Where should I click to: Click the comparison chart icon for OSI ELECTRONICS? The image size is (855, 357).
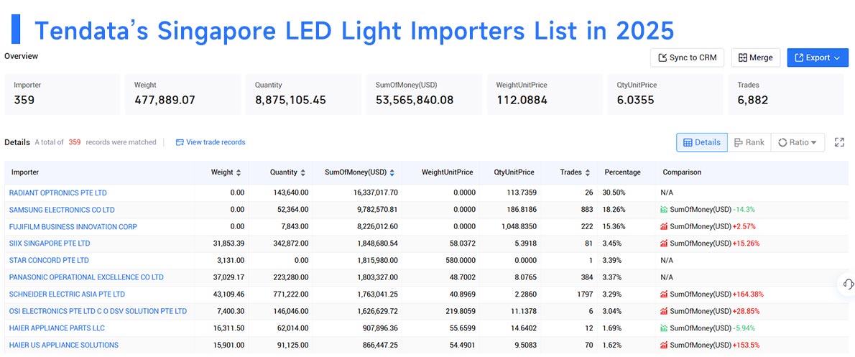[x=664, y=311]
